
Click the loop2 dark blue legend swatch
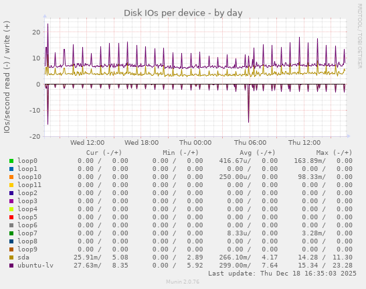click(11, 193)
